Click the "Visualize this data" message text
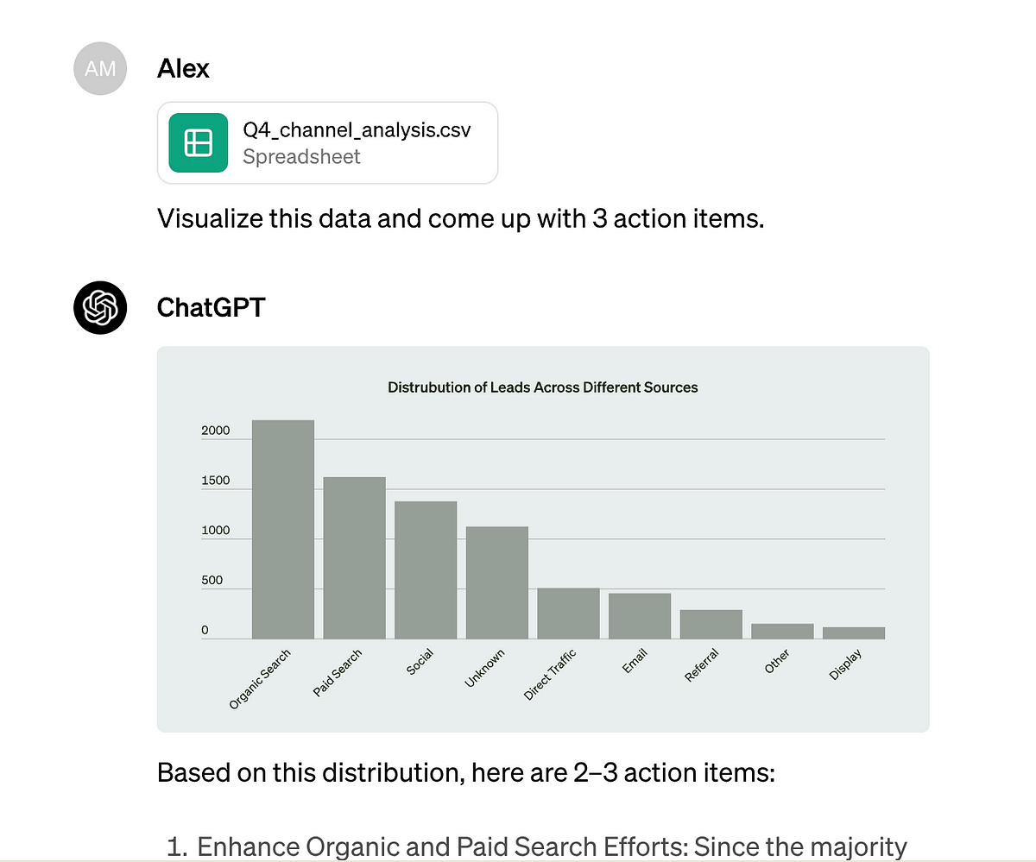The width and height of the screenshot is (1036, 862). [x=460, y=218]
